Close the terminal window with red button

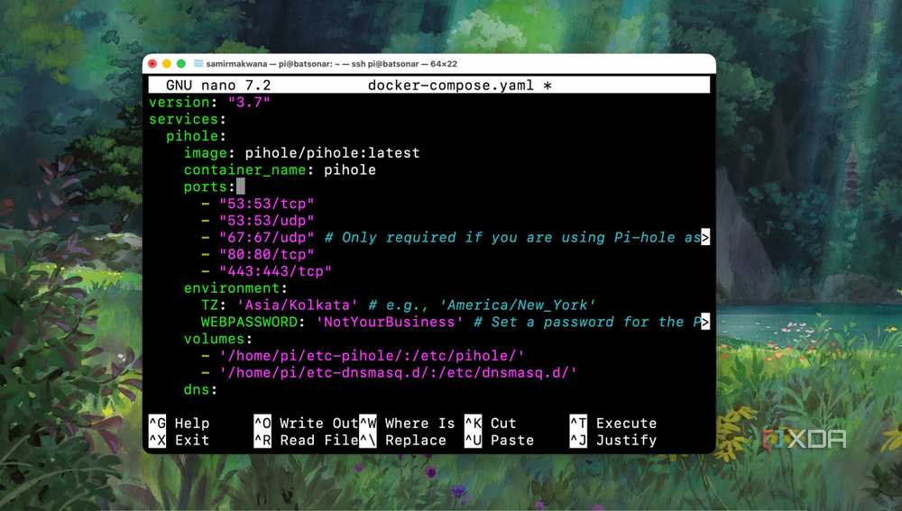(152, 64)
